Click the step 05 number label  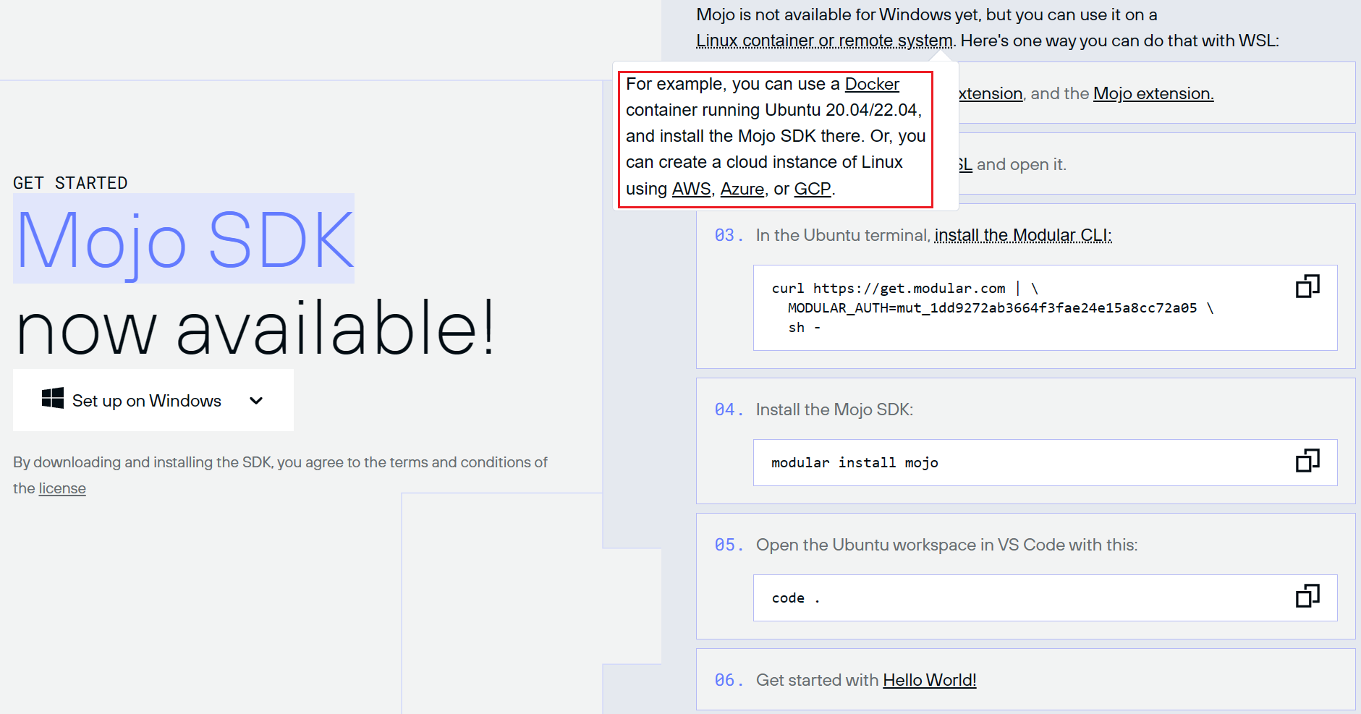tap(729, 545)
